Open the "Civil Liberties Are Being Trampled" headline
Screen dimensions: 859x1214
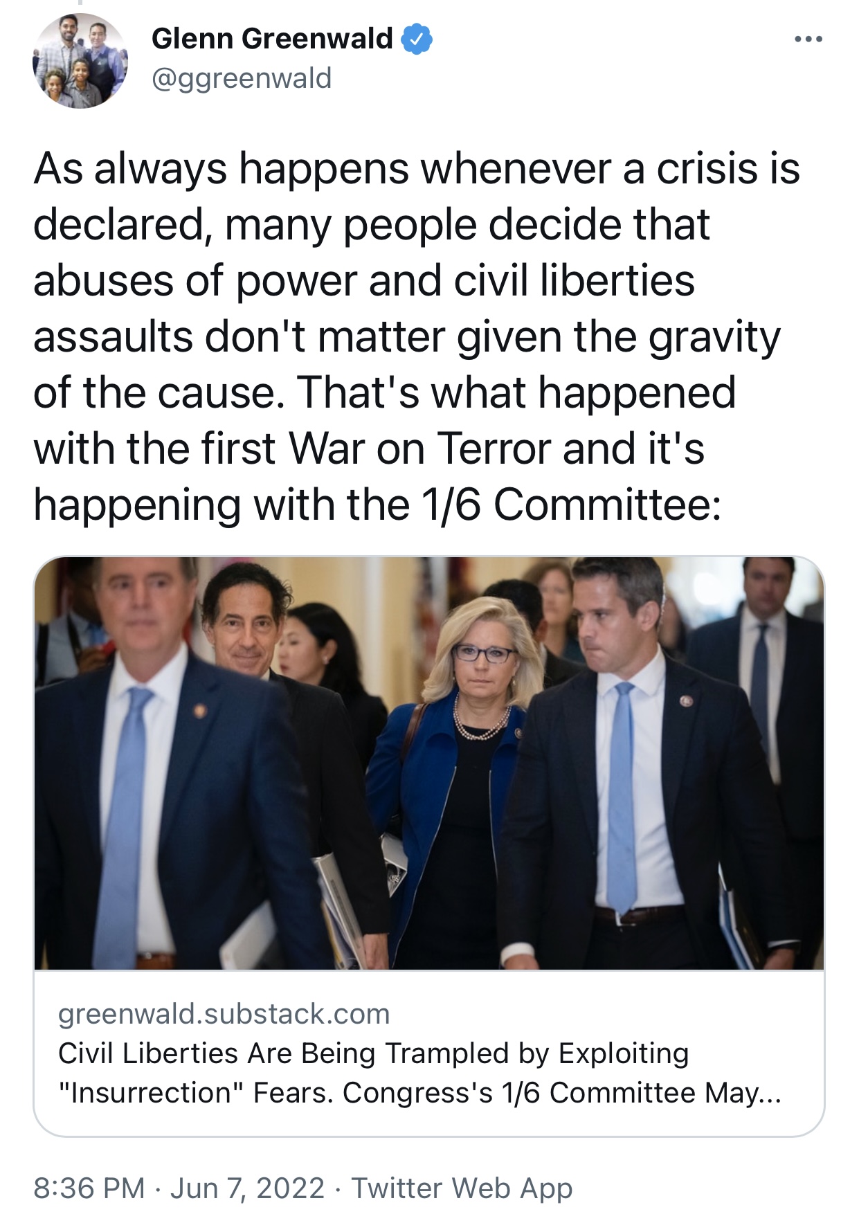[374, 1053]
